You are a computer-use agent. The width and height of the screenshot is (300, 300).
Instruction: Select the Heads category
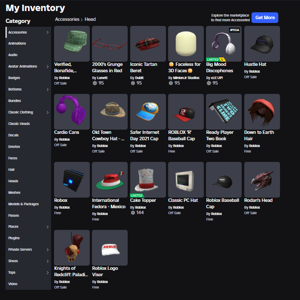tap(29, 181)
